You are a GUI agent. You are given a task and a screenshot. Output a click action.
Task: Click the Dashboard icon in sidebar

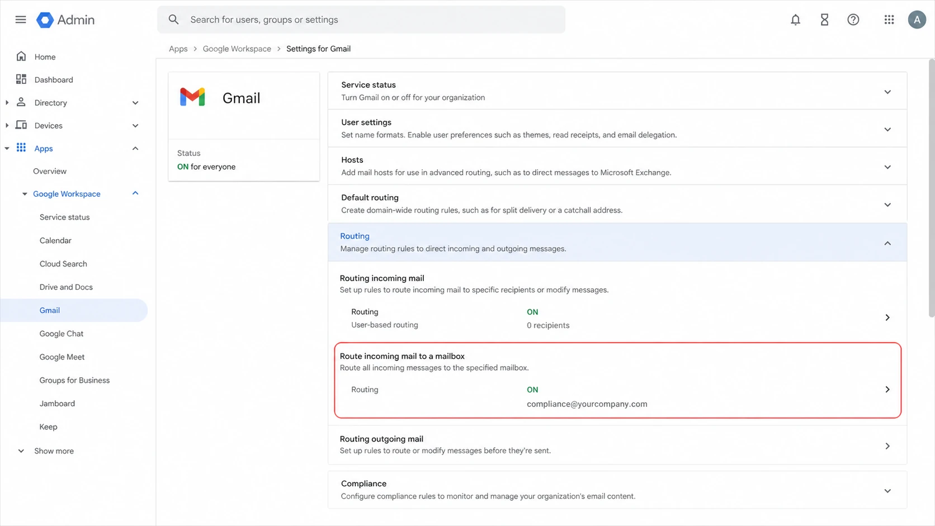pos(21,79)
